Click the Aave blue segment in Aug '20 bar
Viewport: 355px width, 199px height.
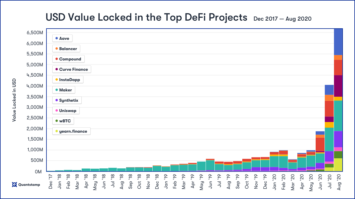click(x=338, y=42)
